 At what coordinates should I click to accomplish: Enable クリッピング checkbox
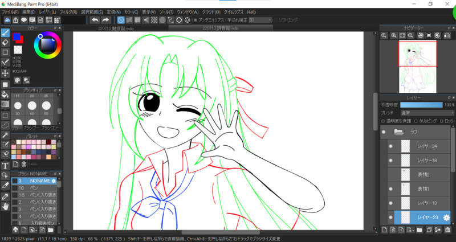[416, 121]
